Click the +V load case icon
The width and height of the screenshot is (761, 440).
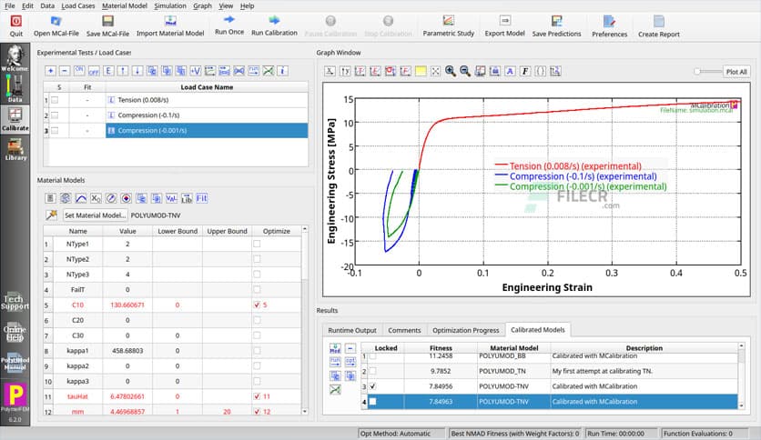(x=195, y=71)
